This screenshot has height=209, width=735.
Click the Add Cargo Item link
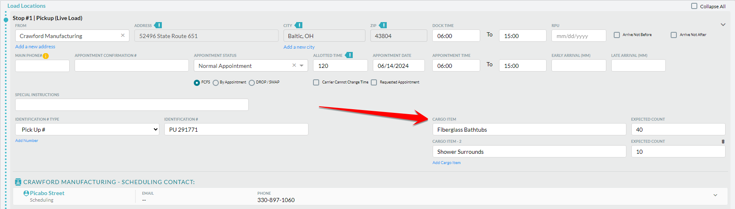click(447, 163)
